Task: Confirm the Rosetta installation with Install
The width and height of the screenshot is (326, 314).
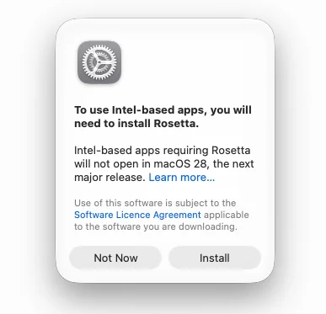Action: [x=215, y=258]
